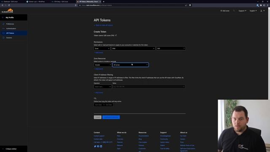Open footer Blog link

click(140, 139)
